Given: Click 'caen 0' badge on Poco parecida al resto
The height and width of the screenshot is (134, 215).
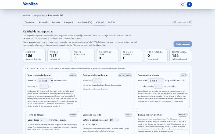Looking at the screenshot, I should (x=184, y=75).
